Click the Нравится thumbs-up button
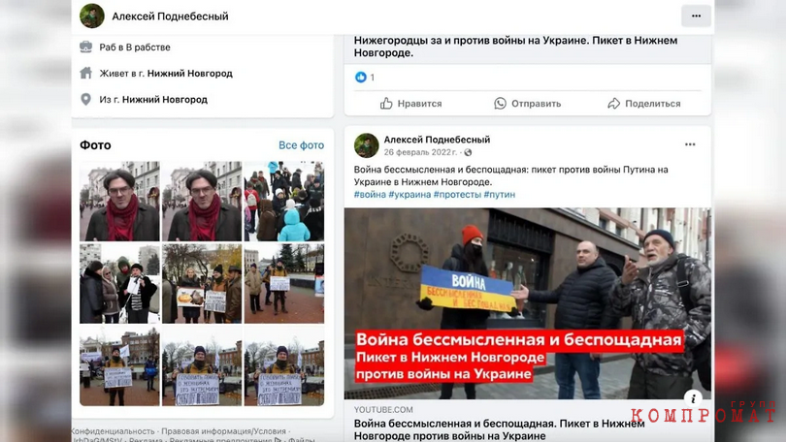The height and width of the screenshot is (442, 786). pos(410,104)
